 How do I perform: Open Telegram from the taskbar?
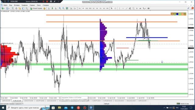(x=72, y=108)
